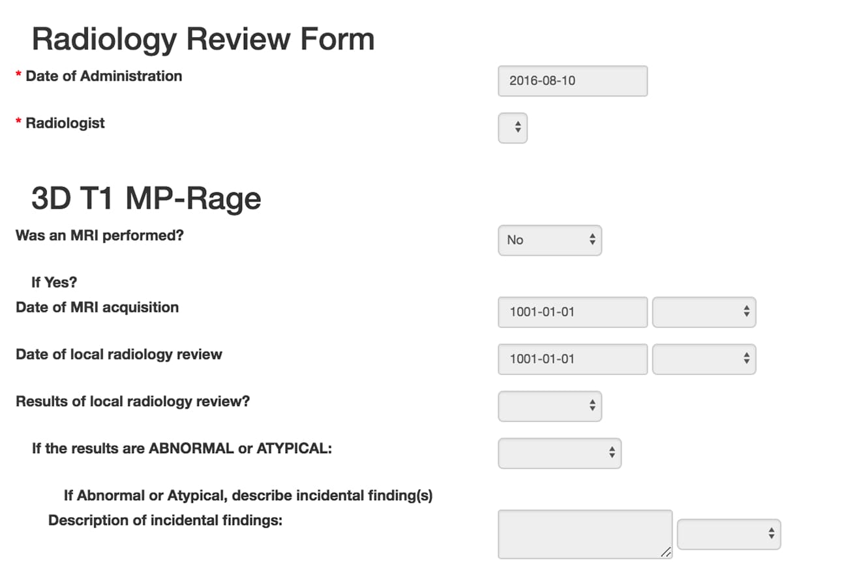Open the dropdown beside the incidental findings textbox

pos(729,533)
